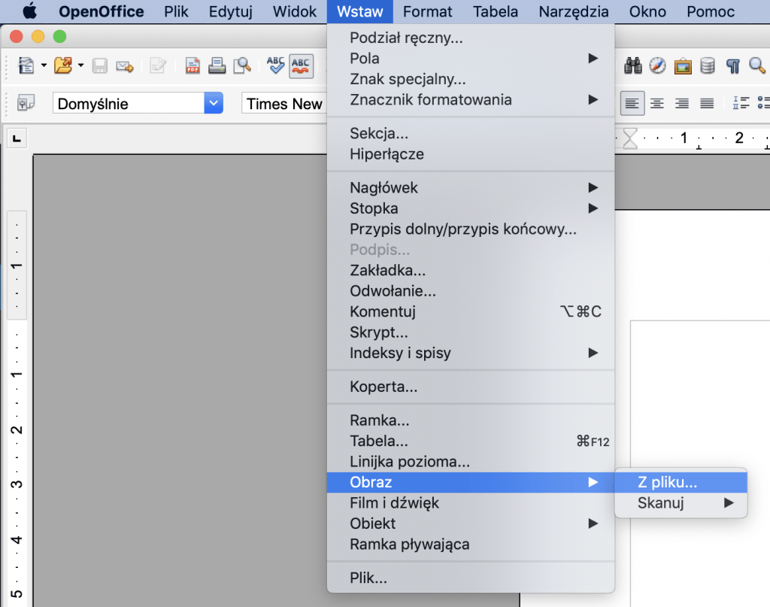
Task: Choose Z pliku... from Obraz submenu
Action: [x=681, y=482]
